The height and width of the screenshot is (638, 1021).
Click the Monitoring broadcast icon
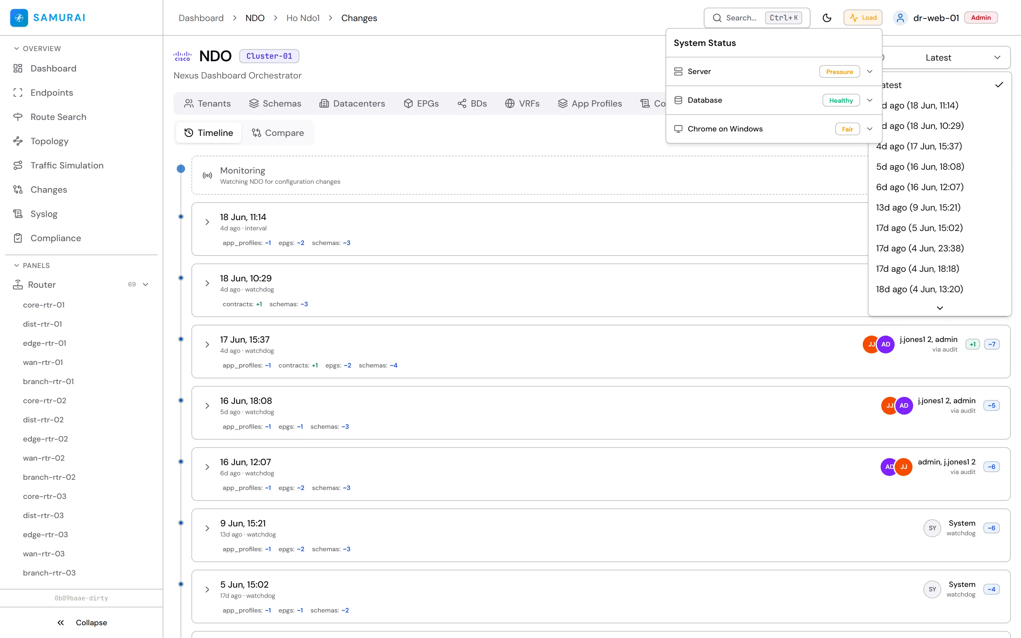click(x=207, y=175)
